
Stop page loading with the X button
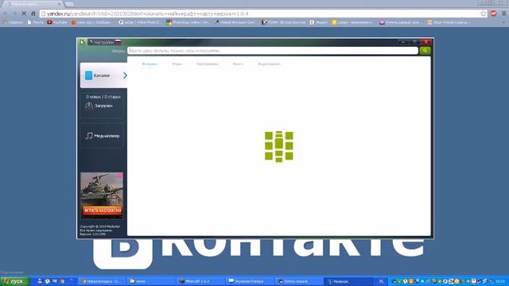point(24,14)
